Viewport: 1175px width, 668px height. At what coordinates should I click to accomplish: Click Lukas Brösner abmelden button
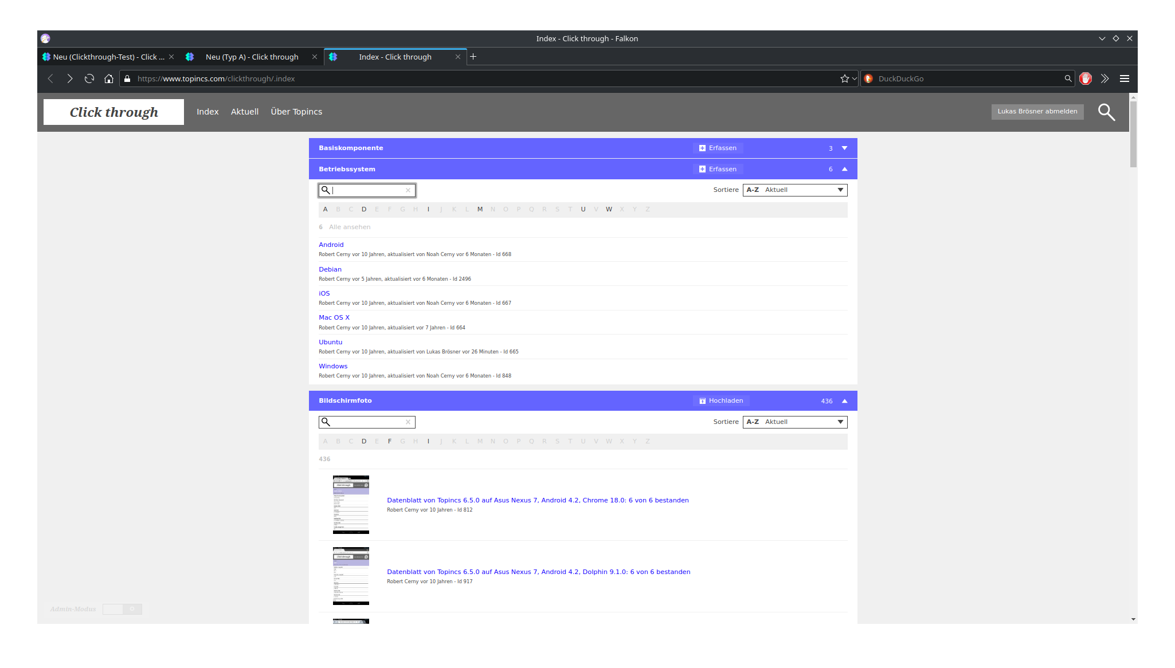[1037, 112]
